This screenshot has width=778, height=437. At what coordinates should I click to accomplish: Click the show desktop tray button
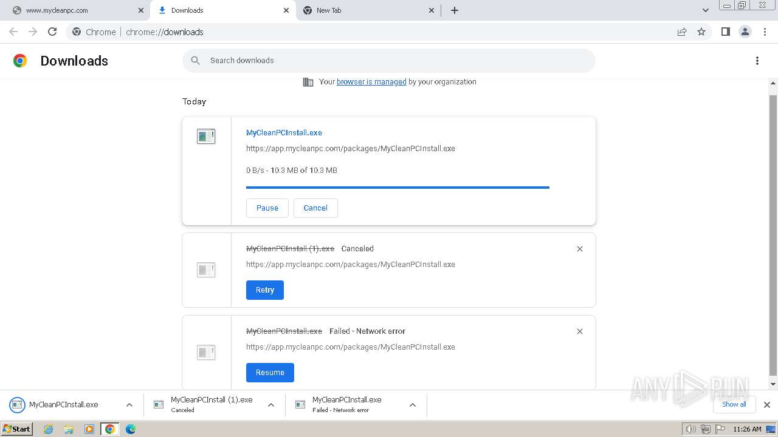(x=771, y=429)
